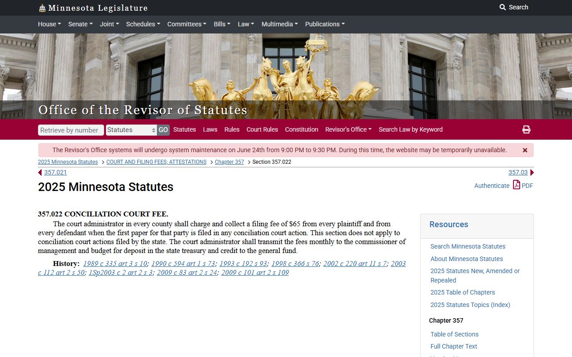The height and width of the screenshot is (357, 572).
Task: Go to next section 357.03
Action: [518, 173]
